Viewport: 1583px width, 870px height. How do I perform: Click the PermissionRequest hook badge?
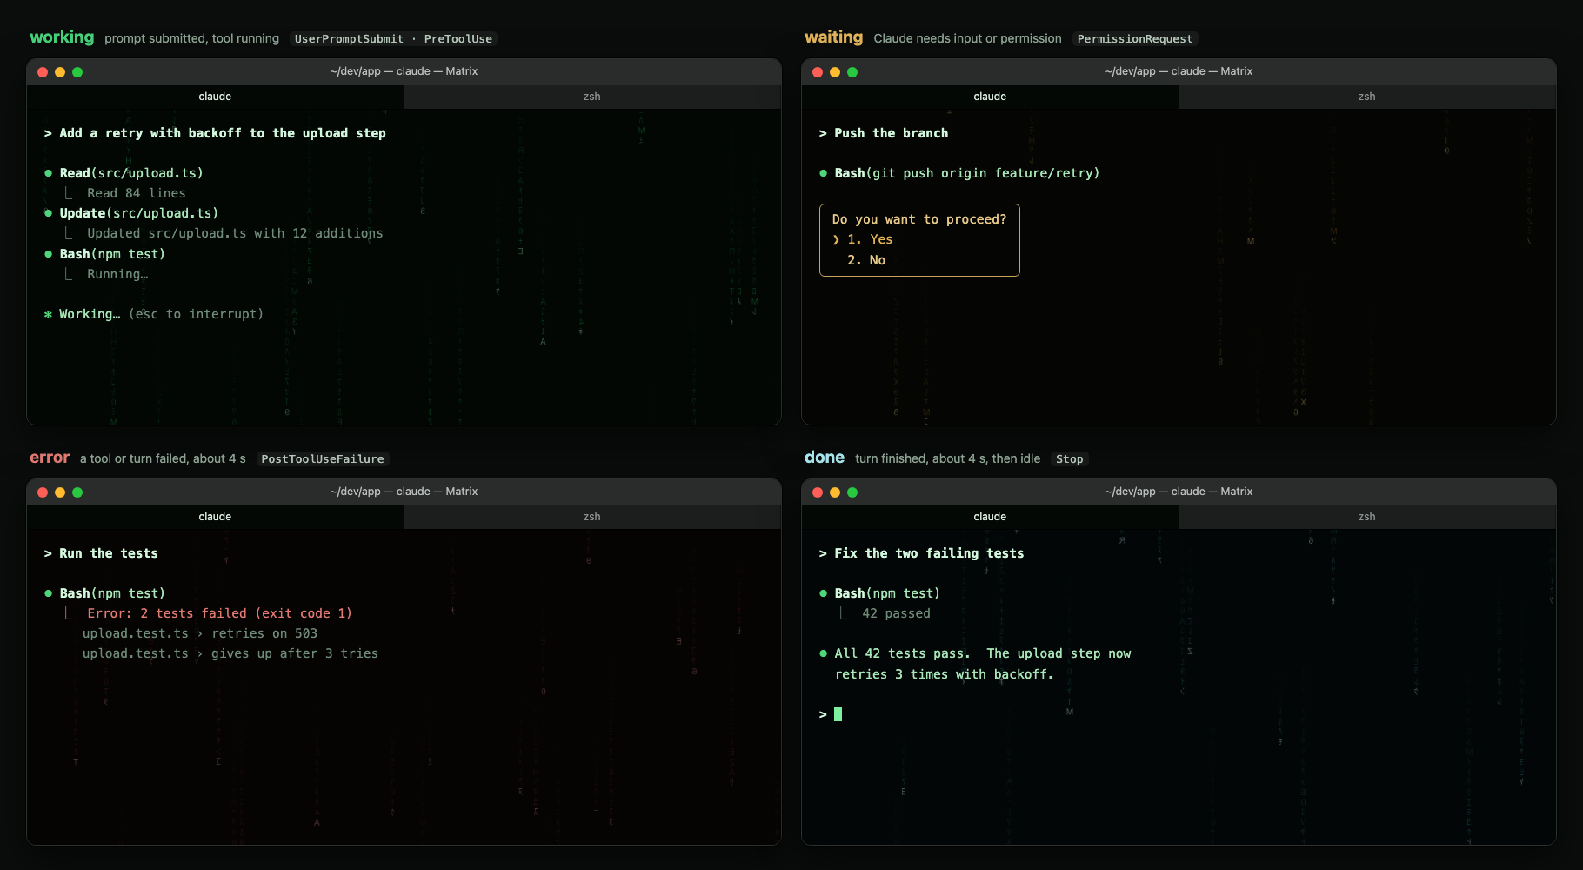coord(1135,39)
